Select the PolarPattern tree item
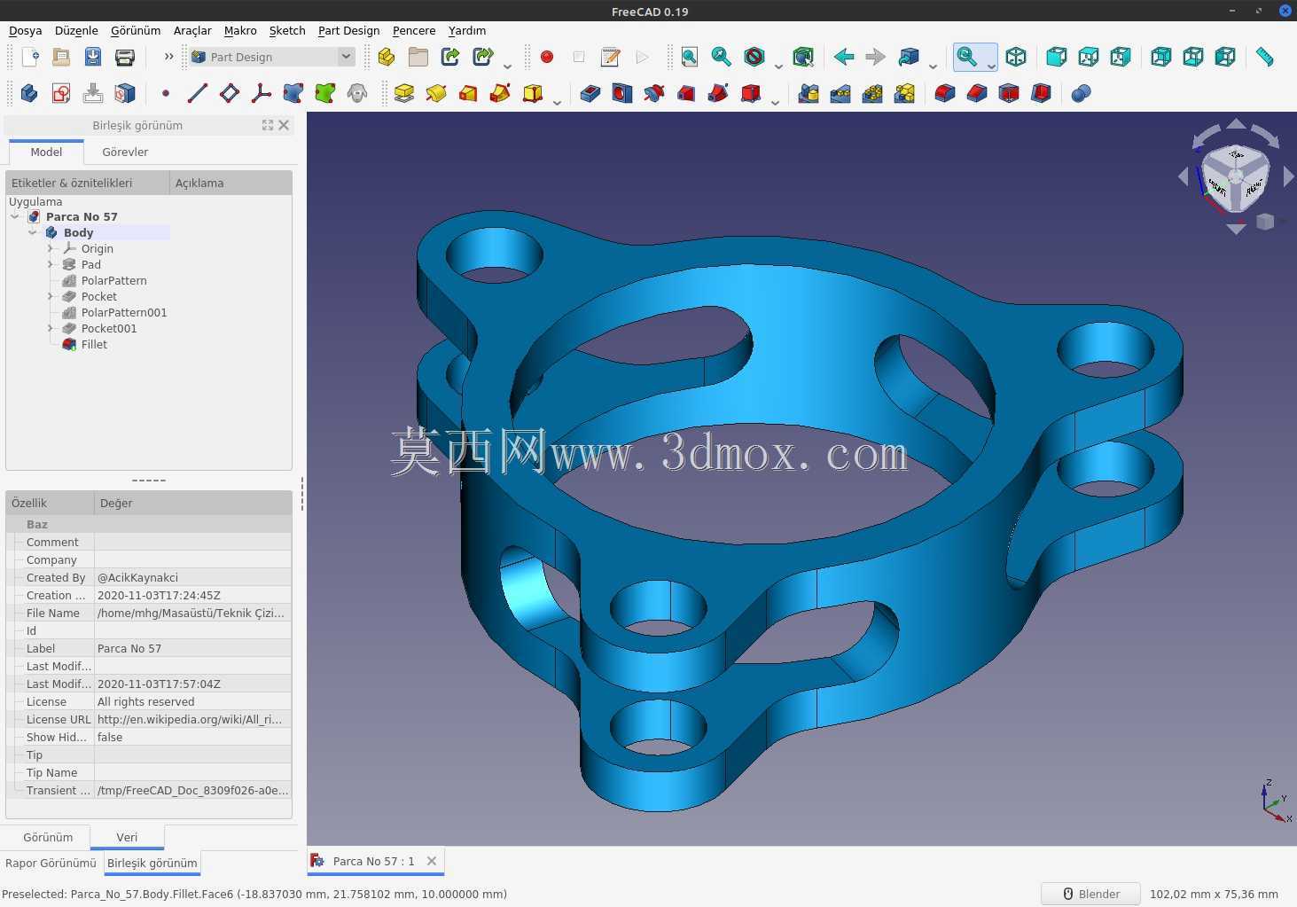This screenshot has width=1297, height=907. point(114,280)
